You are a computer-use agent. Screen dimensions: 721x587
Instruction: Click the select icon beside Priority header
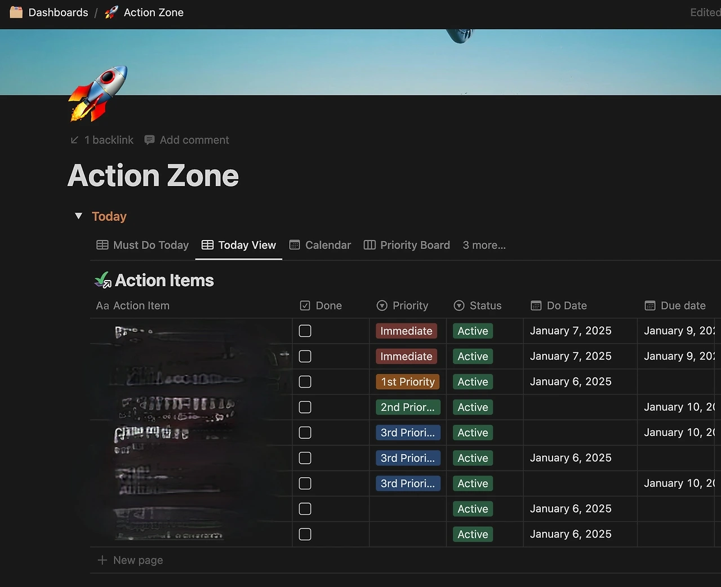click(382, 306)
